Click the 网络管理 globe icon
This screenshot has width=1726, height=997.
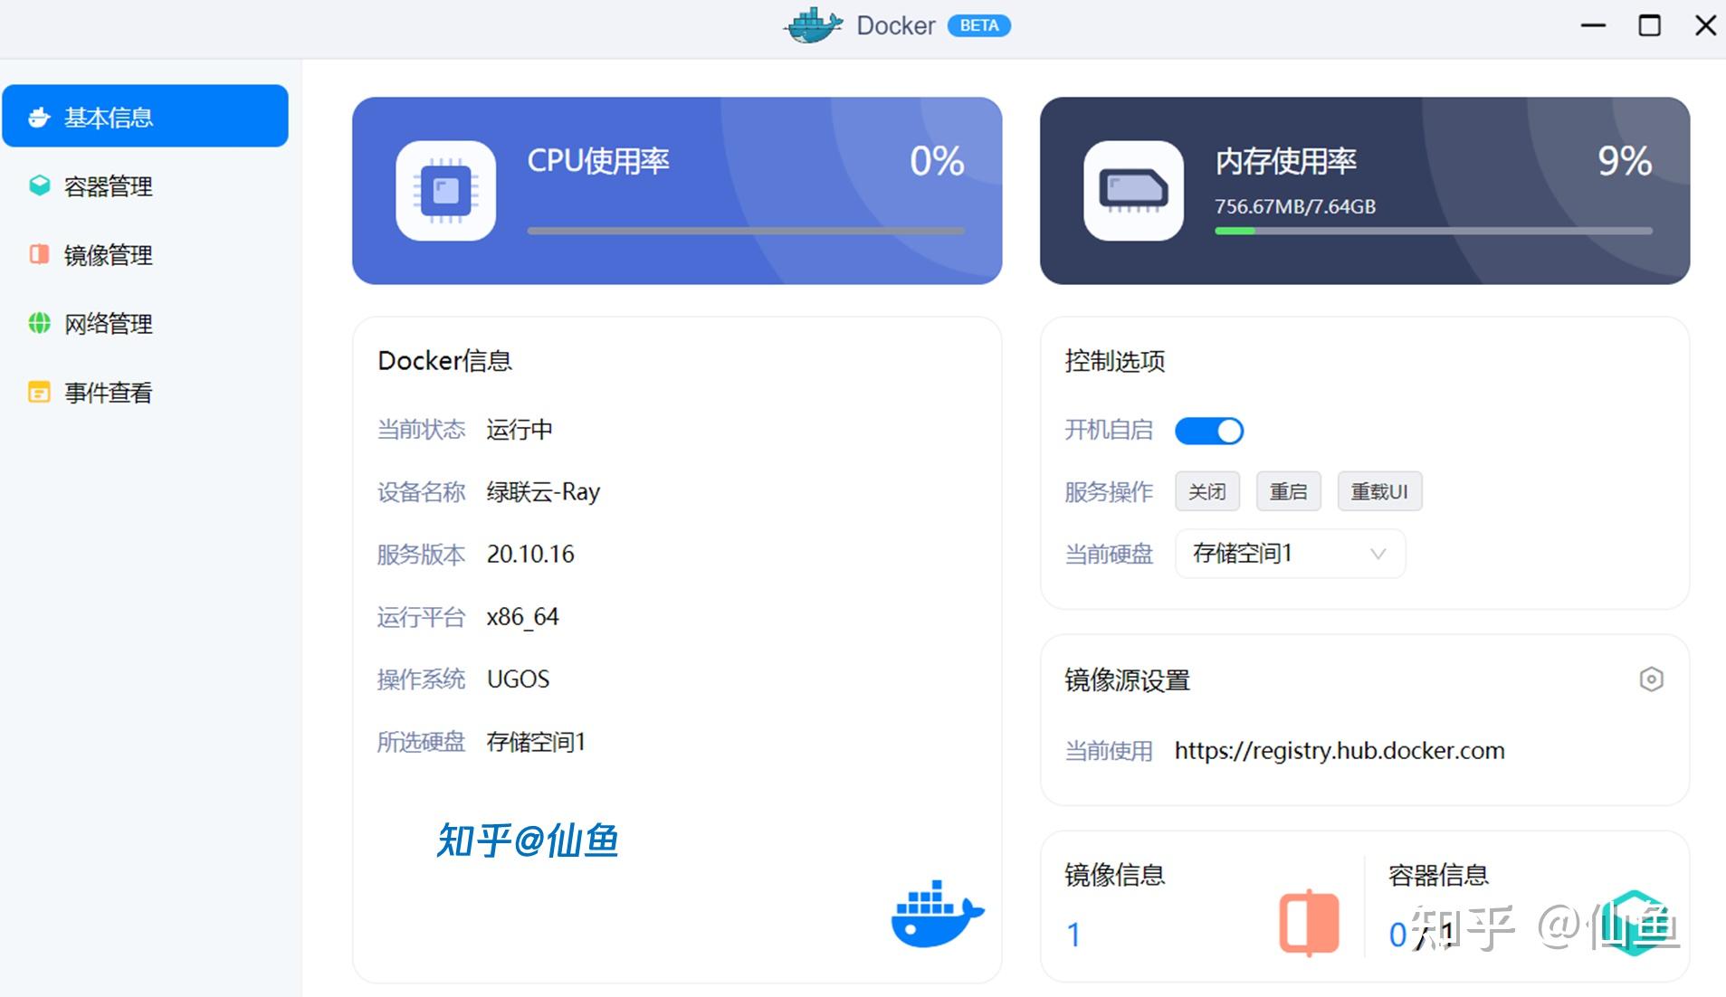click(39, 323)
